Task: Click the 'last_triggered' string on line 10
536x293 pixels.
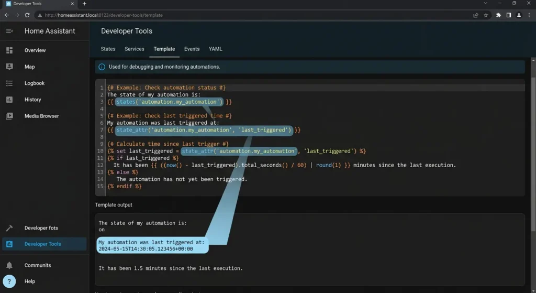Action: tap(330, 151)
